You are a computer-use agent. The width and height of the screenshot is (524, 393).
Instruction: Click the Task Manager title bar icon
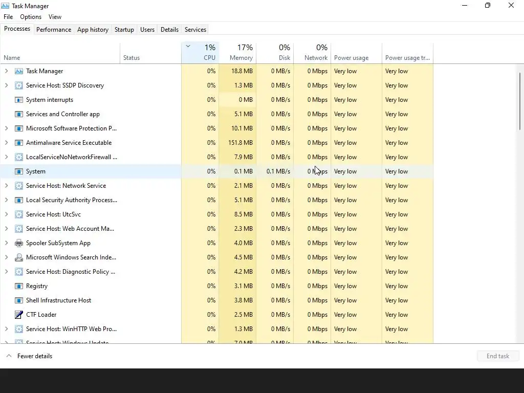[x=5, y=6]
